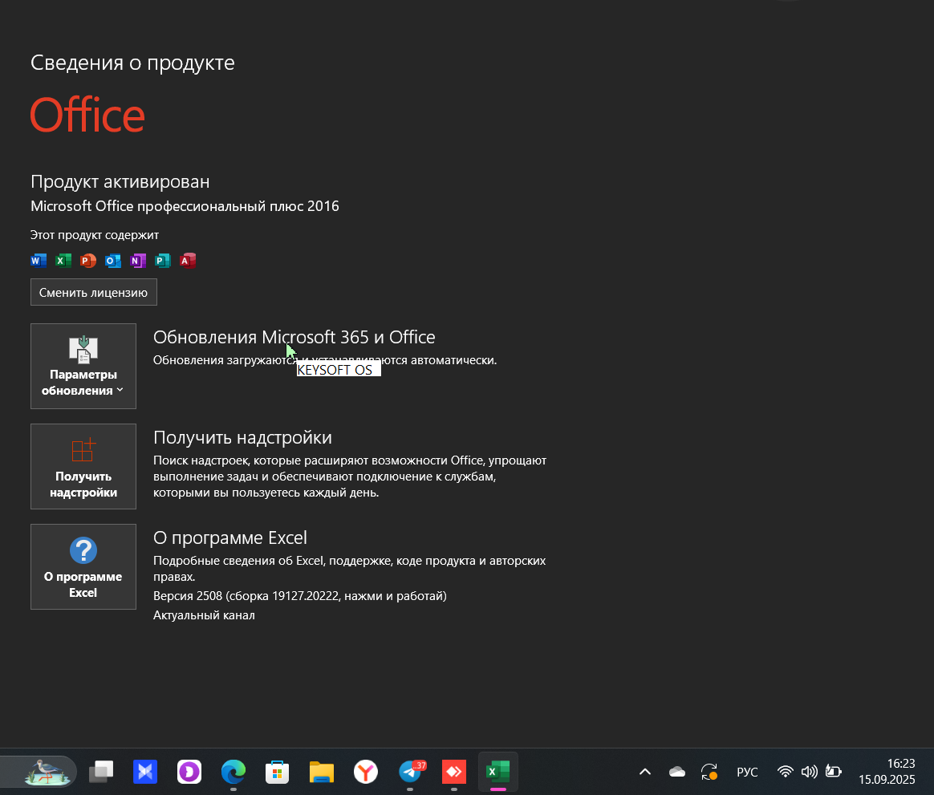Open File Explorer from the taskbar
The height and width of the screenshot is (795, 934).
point(322,772)
